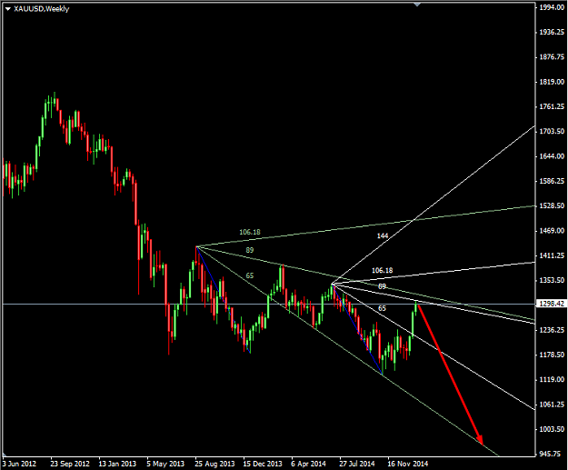Click the current price label 1298.42
This screenshot has height=470, width=568.
click(552, 304)
